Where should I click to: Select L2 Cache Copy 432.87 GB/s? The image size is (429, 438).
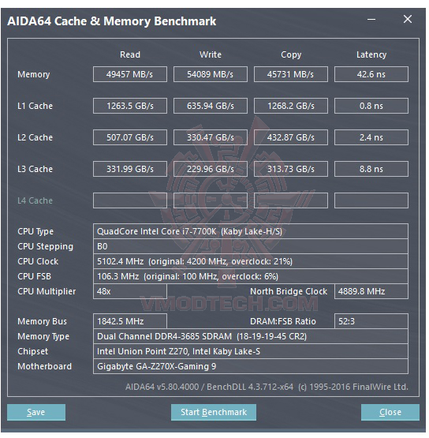pyautogui.click(x=290, y=137)
